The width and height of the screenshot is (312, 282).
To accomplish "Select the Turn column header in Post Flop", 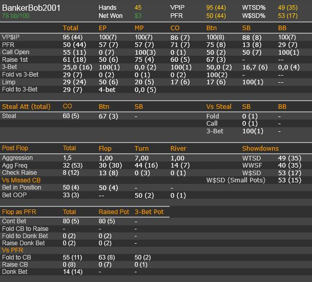I will pos(141,149).
